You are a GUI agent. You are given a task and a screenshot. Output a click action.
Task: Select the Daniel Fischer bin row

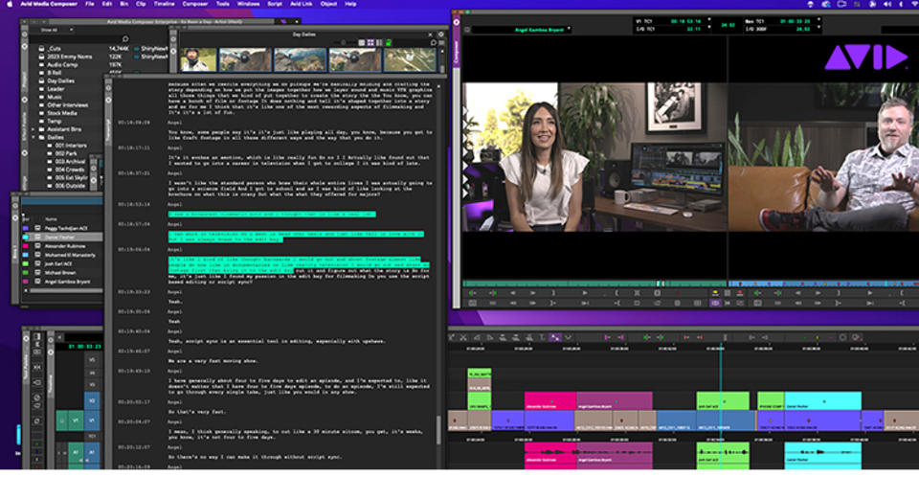tap(62, 237)
